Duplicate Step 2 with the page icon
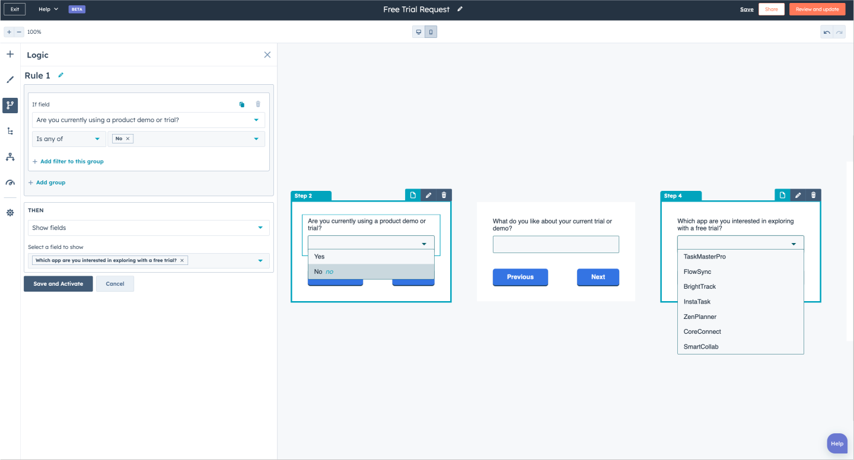Viewport: 854px width, 460px height. coord(413,194)
